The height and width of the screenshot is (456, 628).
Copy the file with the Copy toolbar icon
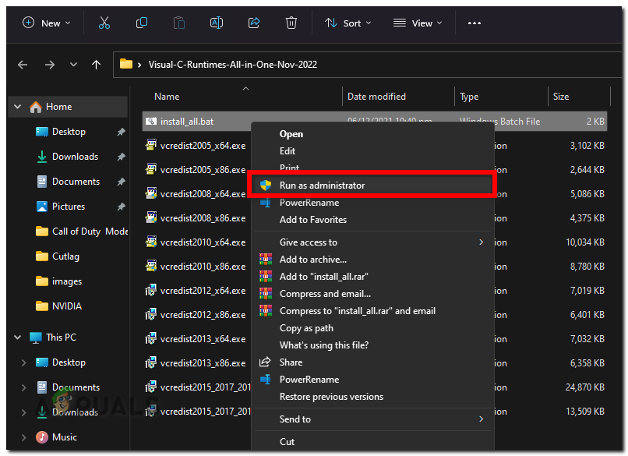click(142, 23)
